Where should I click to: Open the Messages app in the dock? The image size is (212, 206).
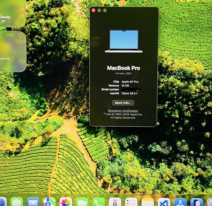[17, 202]
